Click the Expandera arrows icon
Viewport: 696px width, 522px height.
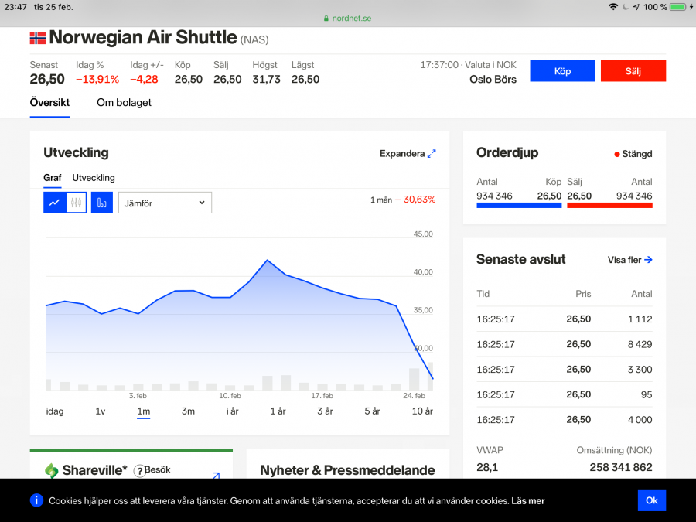pos(432,154)
